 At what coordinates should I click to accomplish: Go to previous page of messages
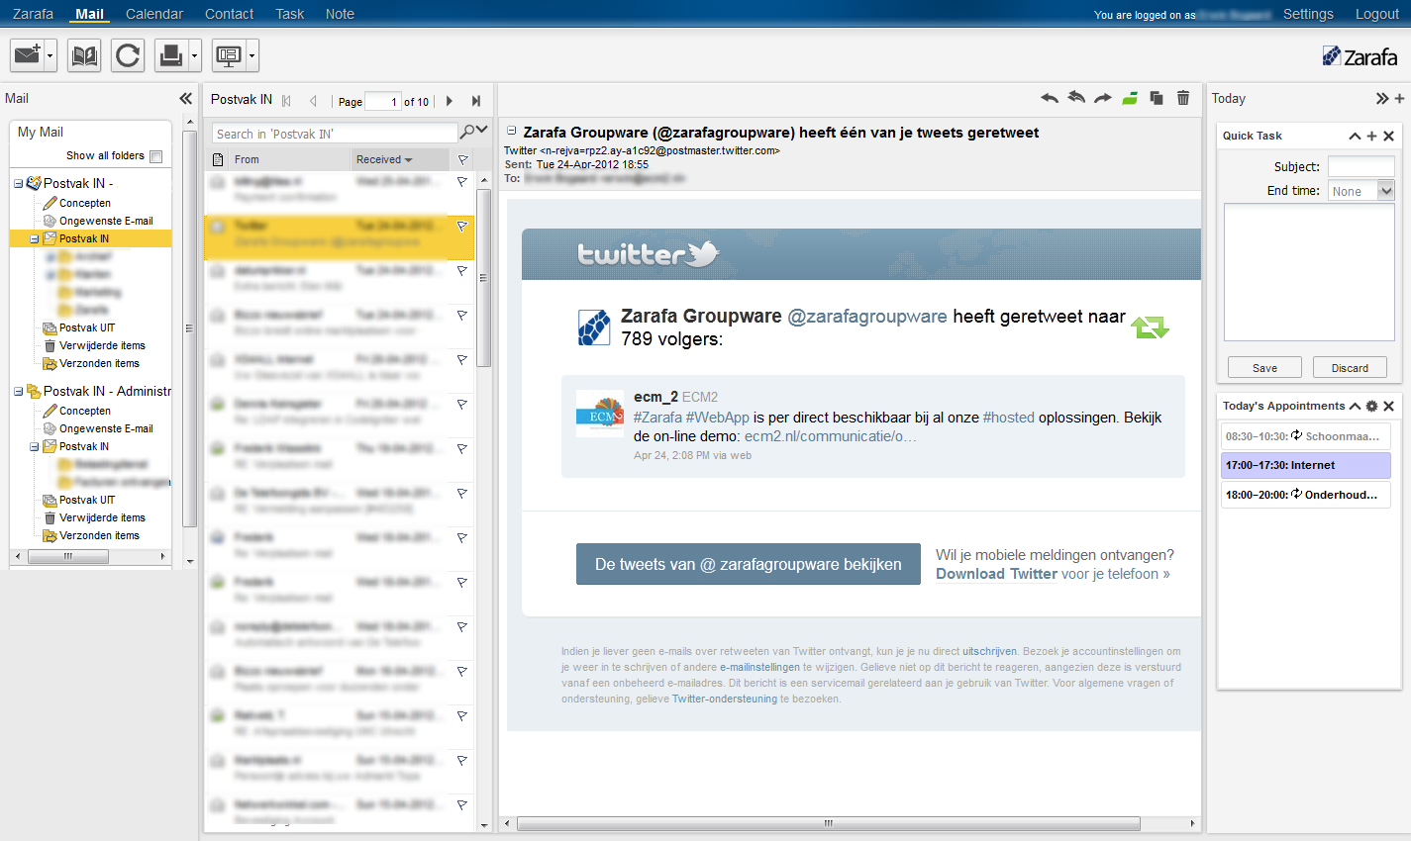pos(313,101)
